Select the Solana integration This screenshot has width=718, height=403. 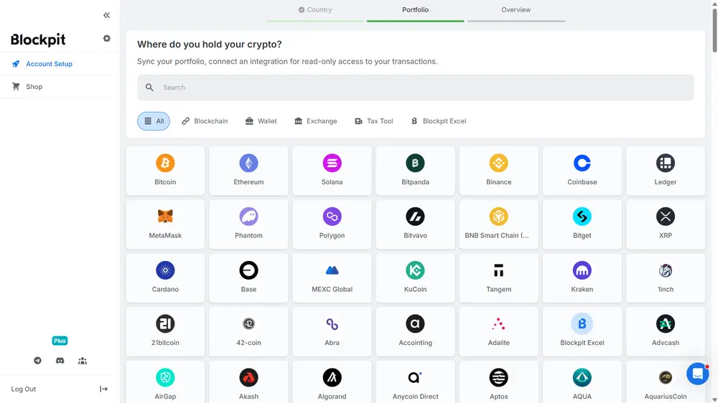coord(332,171)
